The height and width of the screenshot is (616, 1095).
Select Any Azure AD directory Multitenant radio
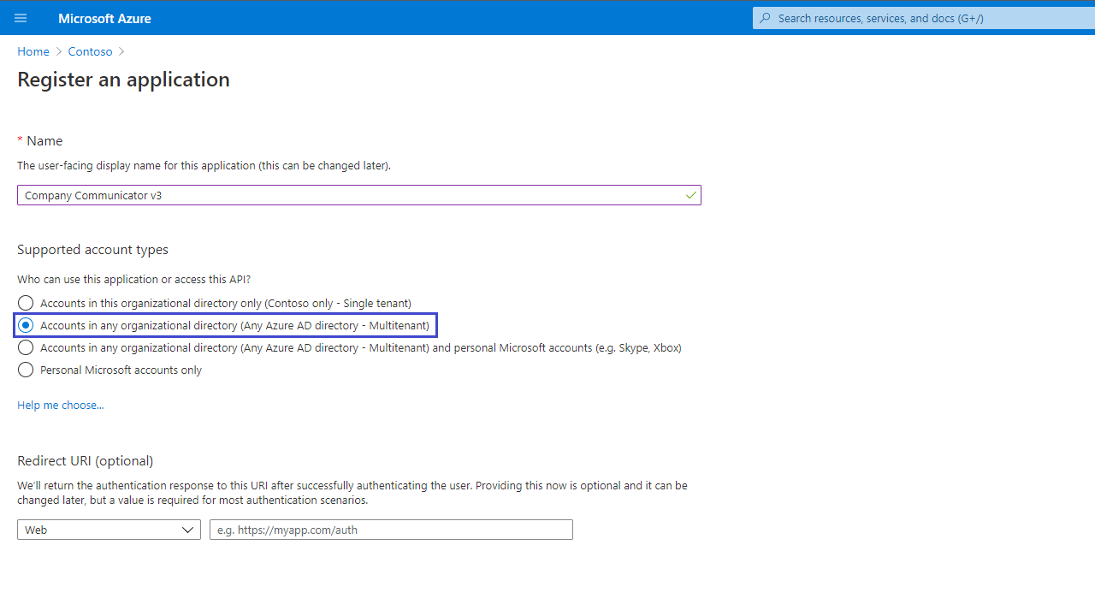point(26,325)
